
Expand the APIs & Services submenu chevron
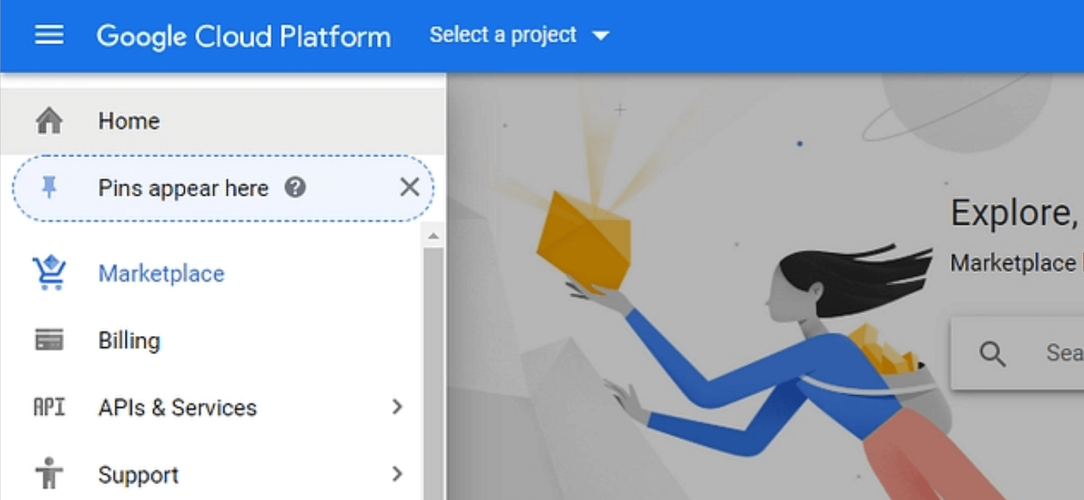397,407
